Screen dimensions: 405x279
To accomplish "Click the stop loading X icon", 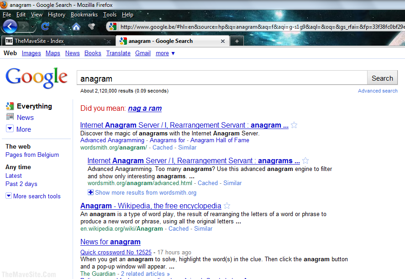I will (61, 26).
